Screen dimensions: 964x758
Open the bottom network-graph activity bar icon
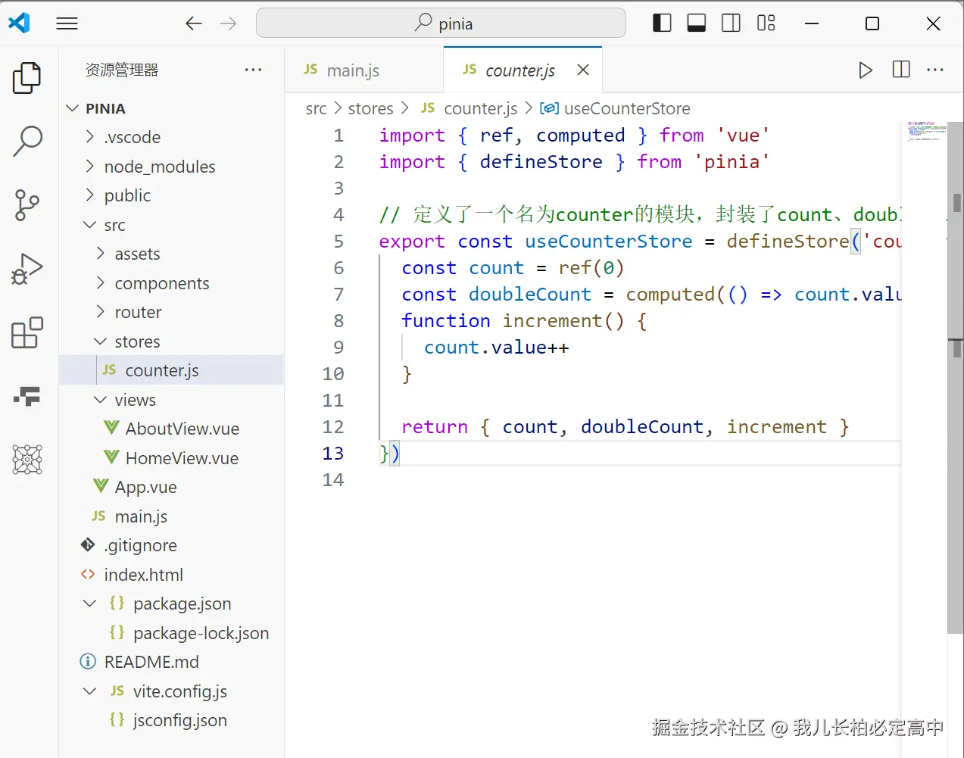coord(27,460)
